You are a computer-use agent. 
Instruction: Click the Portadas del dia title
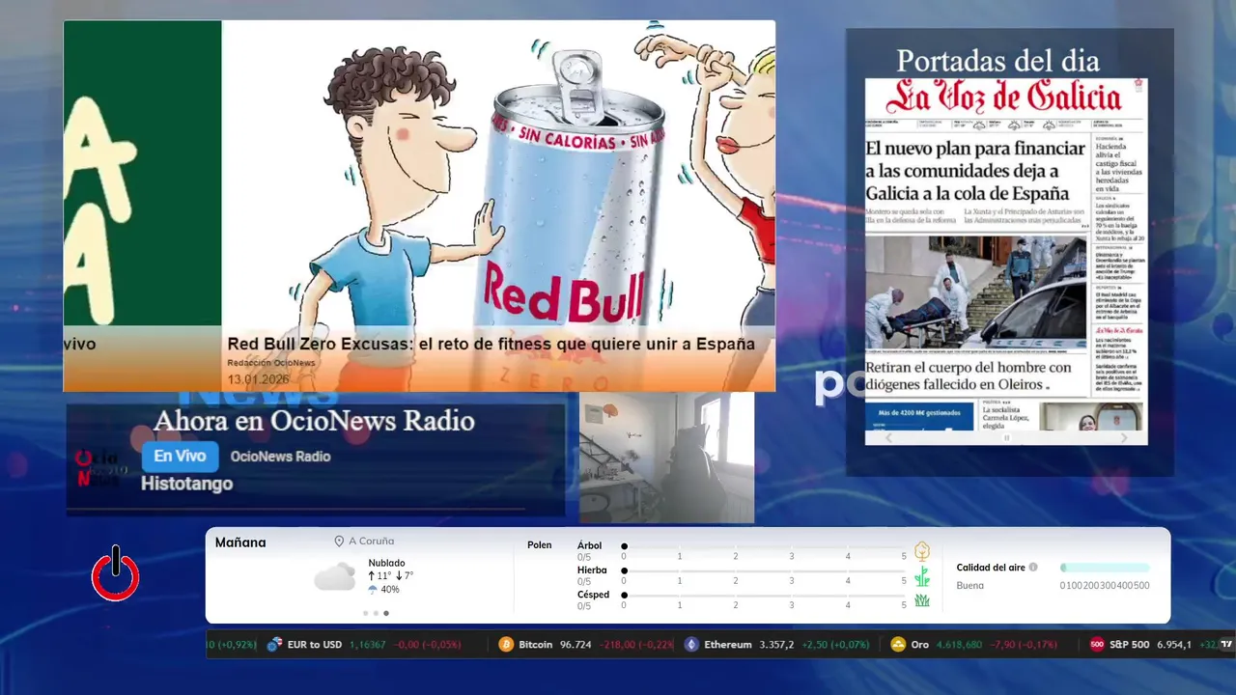pos(997,61)
